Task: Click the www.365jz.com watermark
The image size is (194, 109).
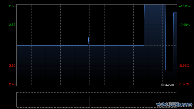Action: point(174,104)
